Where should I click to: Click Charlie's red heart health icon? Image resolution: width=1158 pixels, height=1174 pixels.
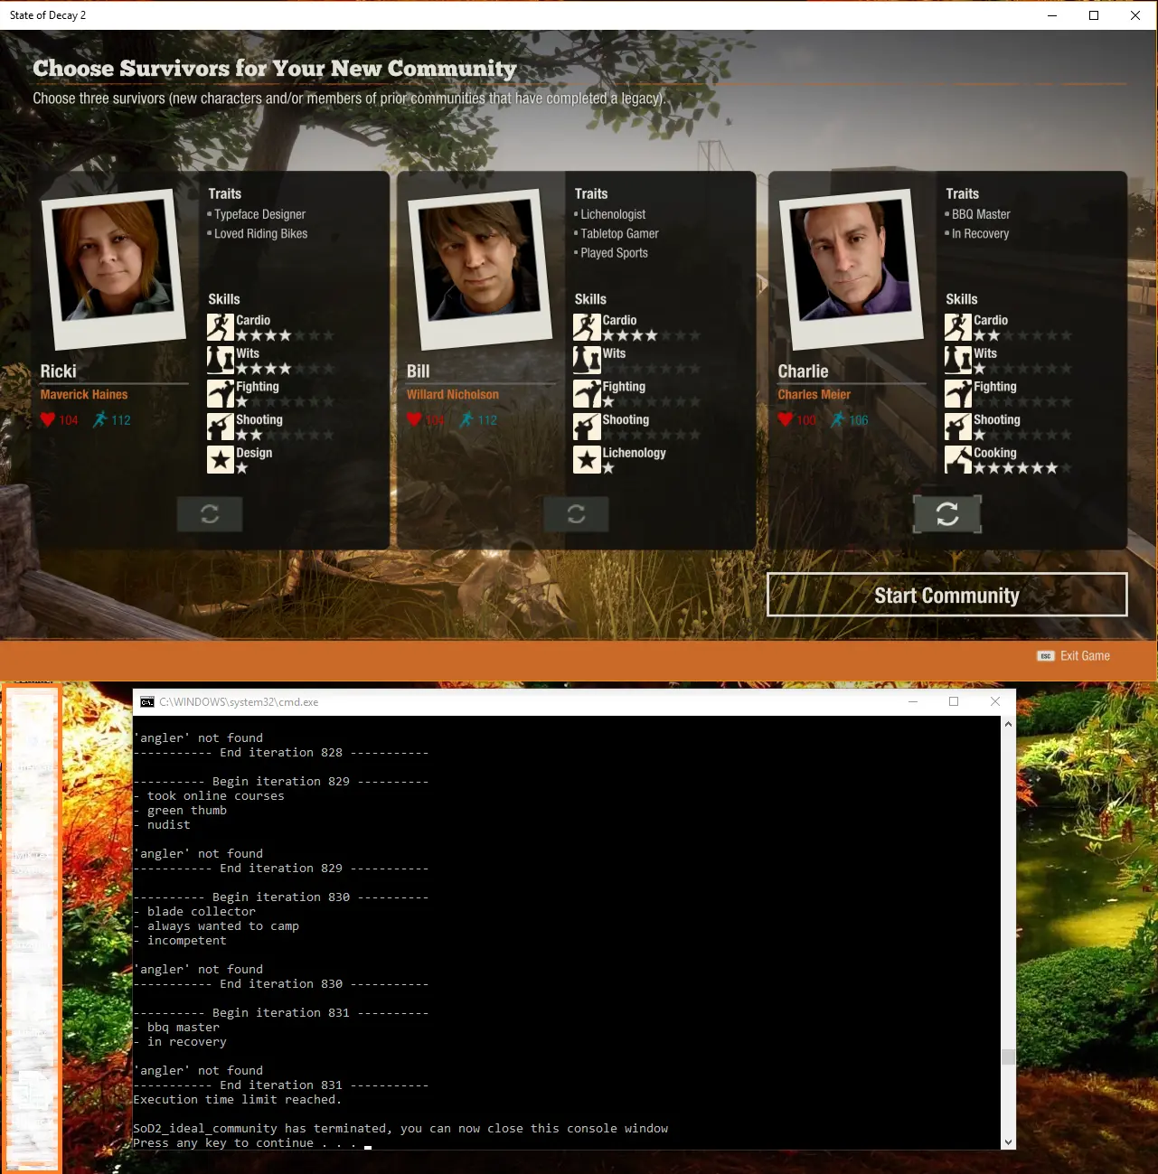click(x=786, y=419)
